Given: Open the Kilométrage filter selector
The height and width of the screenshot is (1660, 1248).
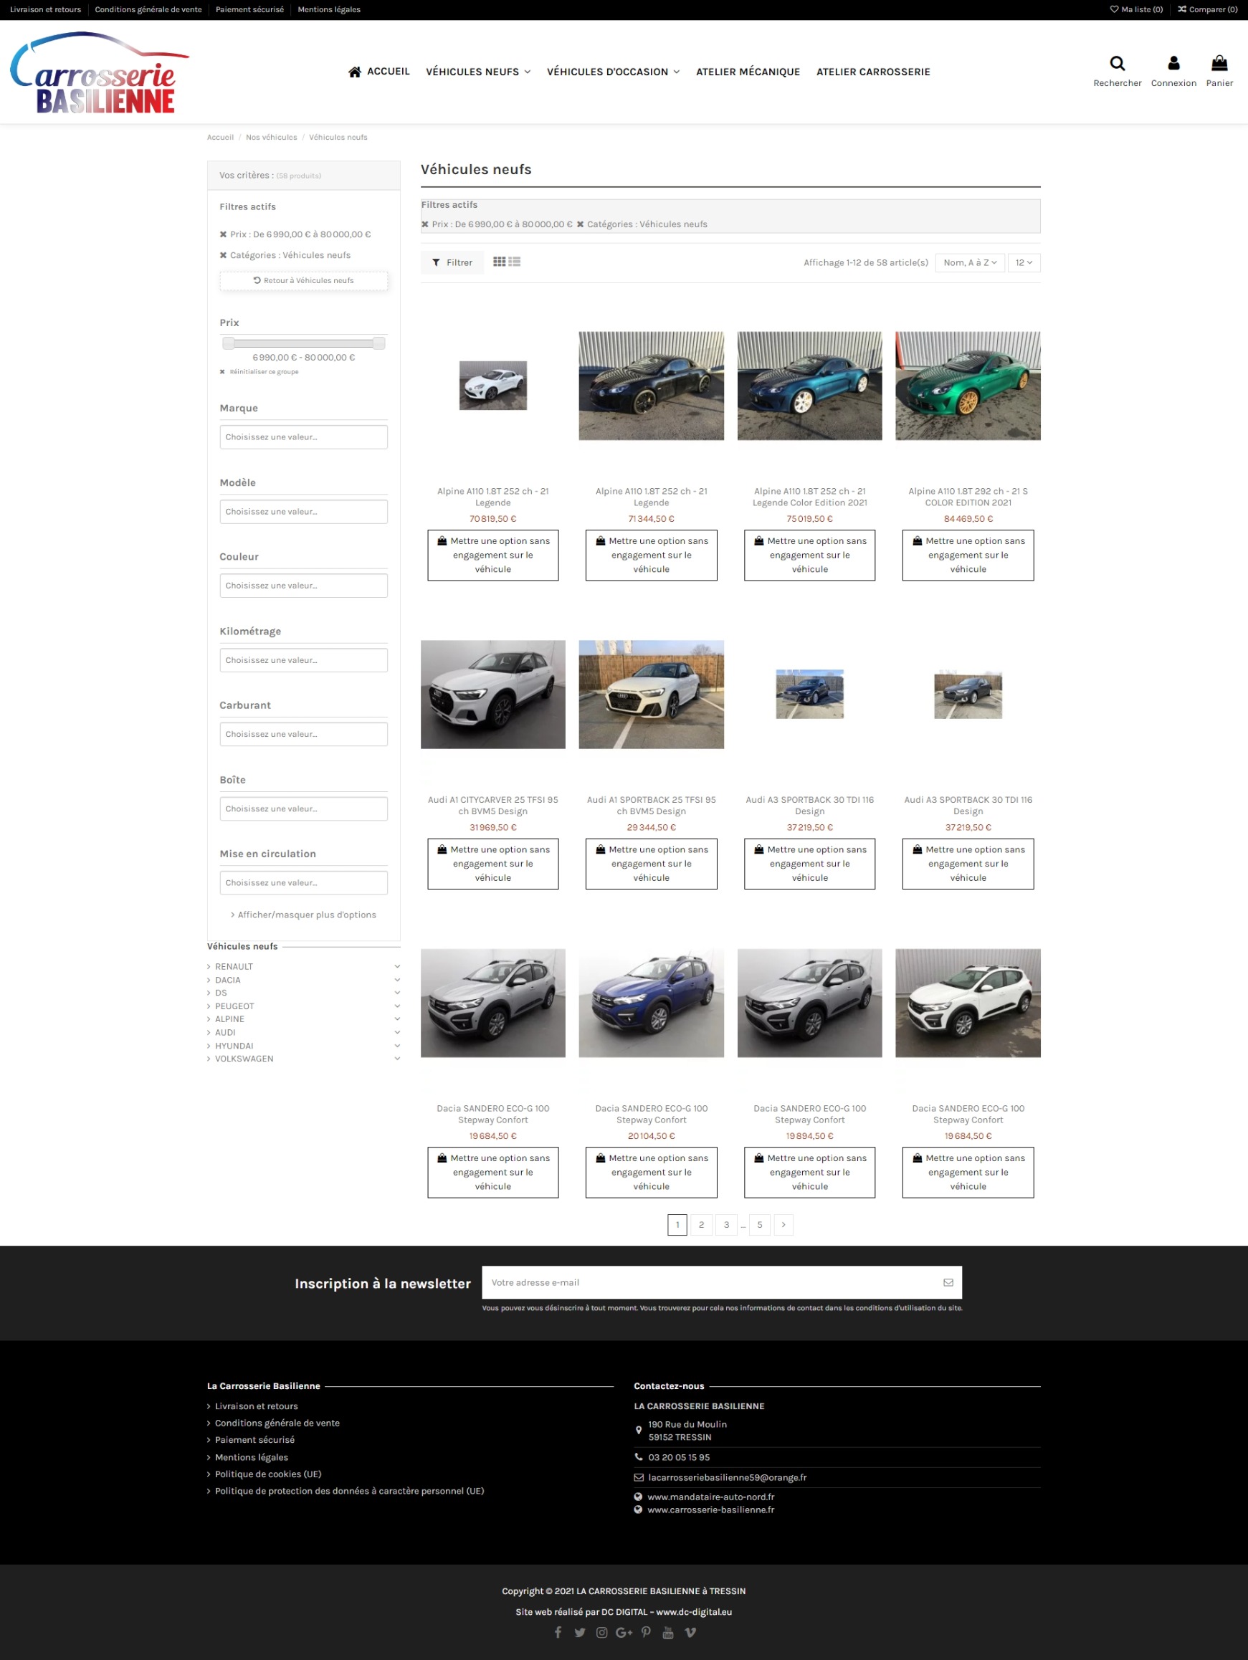Looking at the screenshot, I should 303,660.
